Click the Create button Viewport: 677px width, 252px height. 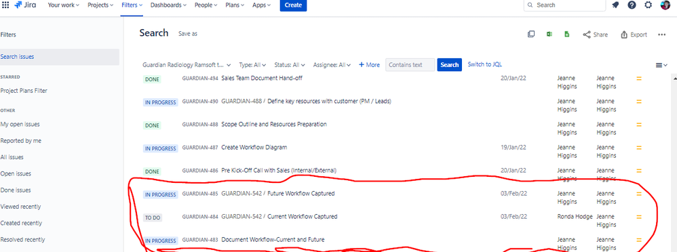(x=293, y=5)
